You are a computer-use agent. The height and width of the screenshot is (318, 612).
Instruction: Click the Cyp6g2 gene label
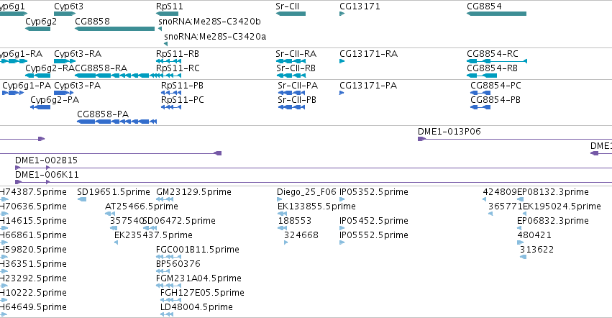[x=41, y=21]
